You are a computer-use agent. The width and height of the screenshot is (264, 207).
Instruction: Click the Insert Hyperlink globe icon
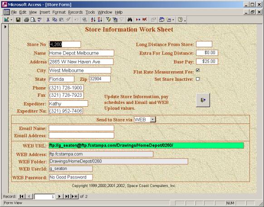pyautogui.click(x=85, y=20)
